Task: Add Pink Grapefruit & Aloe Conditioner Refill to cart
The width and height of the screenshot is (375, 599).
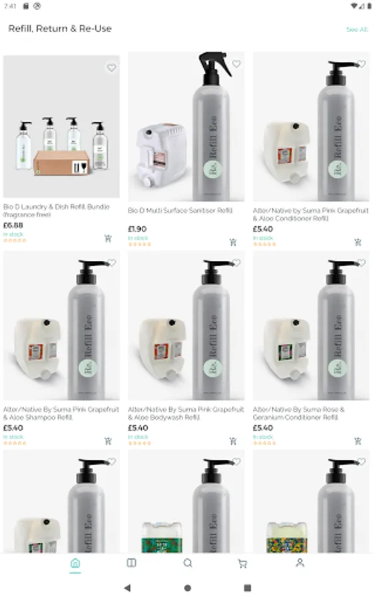Action: tap(358, 242)
